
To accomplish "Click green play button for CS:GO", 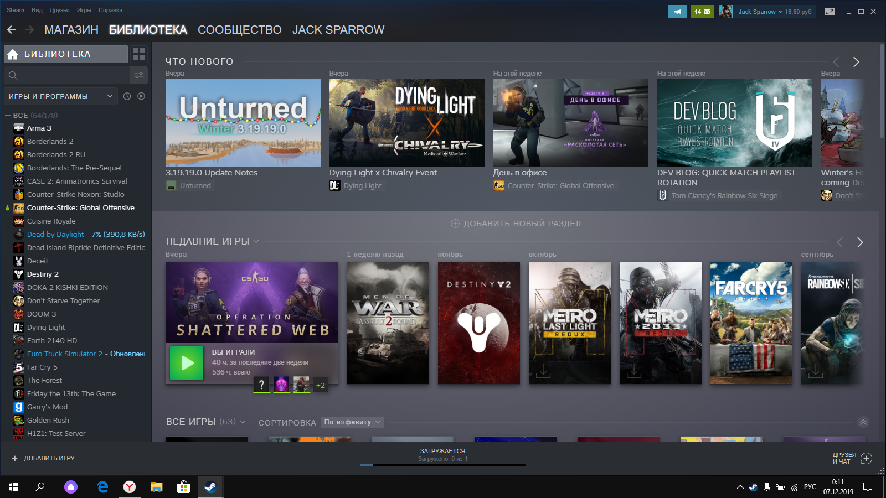I will click(x=187, y=363).
